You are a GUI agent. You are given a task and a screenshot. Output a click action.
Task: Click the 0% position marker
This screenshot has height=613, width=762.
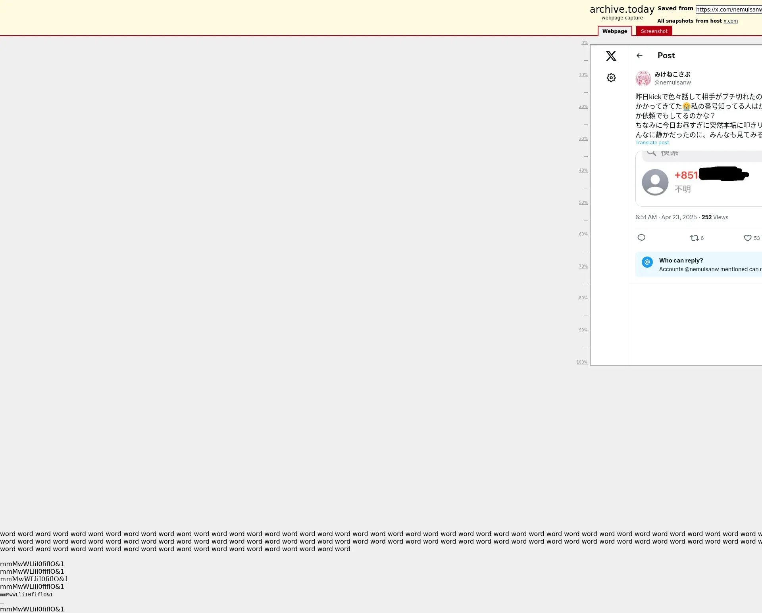[x=584, y=43]
